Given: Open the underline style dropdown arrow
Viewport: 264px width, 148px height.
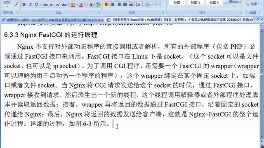Looking at the screenshot, I should pos(40,5).
